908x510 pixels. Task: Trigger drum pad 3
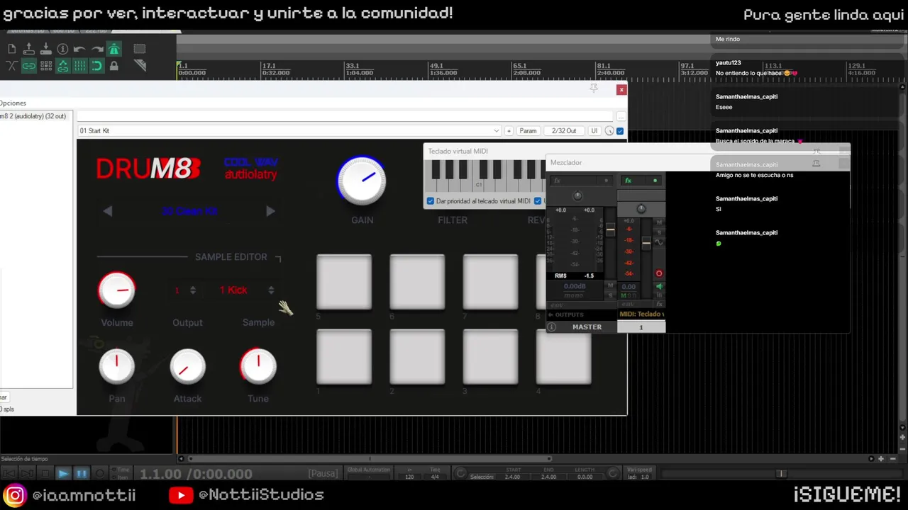(x=490, y=357)
